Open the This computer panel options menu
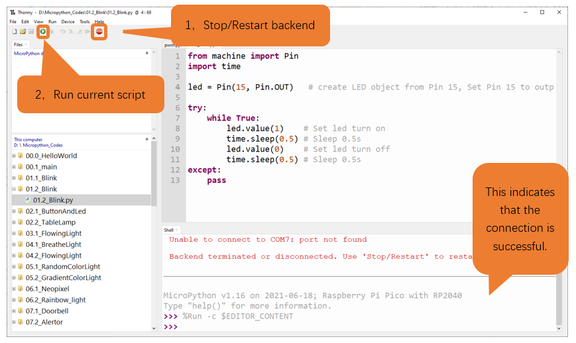This screenshot has height=343, width=576. [x=147, y=139]
